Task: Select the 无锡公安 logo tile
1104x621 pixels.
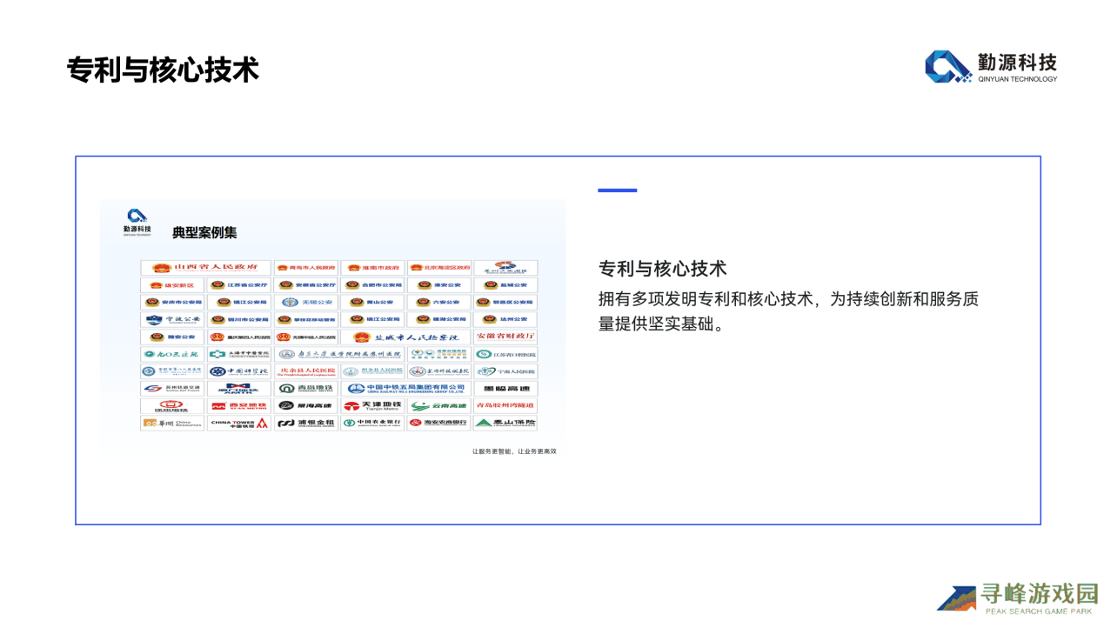Action: [x=306, y=303]
